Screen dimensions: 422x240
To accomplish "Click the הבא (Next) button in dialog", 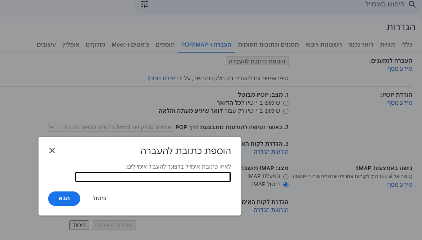I will [x=64, y=199].
